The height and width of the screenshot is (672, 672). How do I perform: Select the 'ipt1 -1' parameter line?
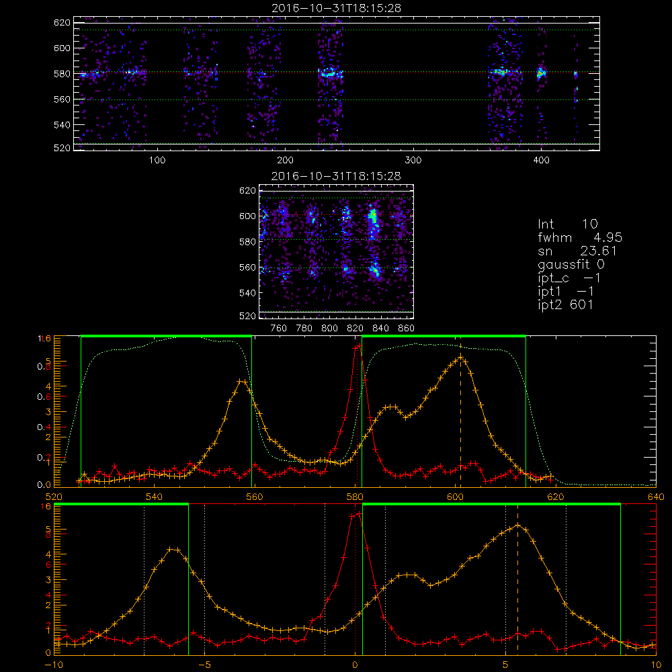click(x=566, y=292)
